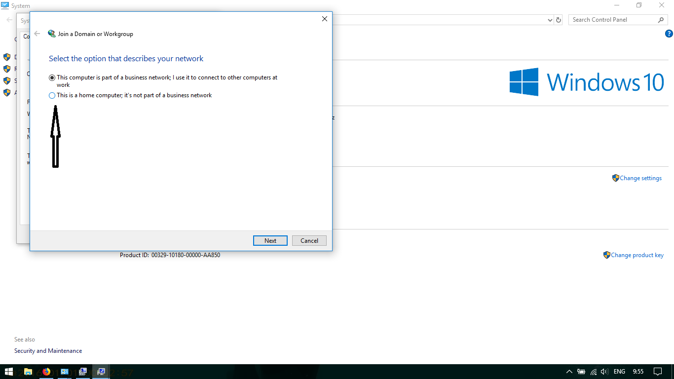The image size is (674, 379).
Task: Open the Wi-Fi network tray icon
Action: [594, 372]
